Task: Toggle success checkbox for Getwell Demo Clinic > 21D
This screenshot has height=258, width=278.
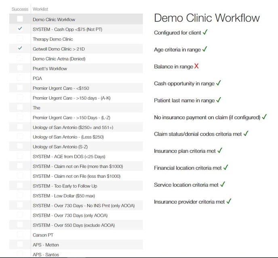Action: [x=20, y=49]
